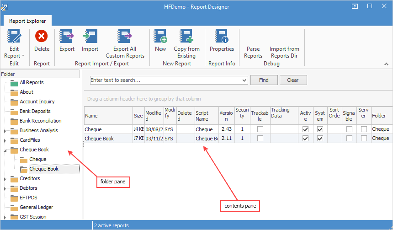Select the EFTPOS folder label

pyautogui.click(x=28, y=198)
